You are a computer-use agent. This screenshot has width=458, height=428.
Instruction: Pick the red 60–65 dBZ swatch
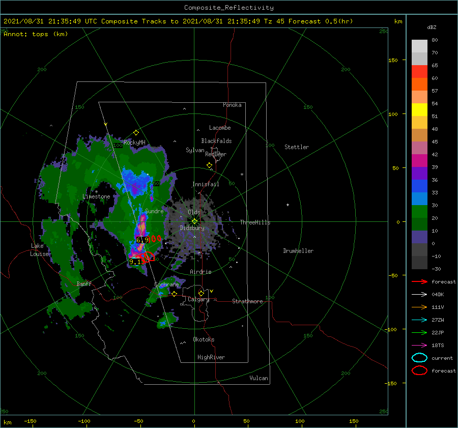419,72
